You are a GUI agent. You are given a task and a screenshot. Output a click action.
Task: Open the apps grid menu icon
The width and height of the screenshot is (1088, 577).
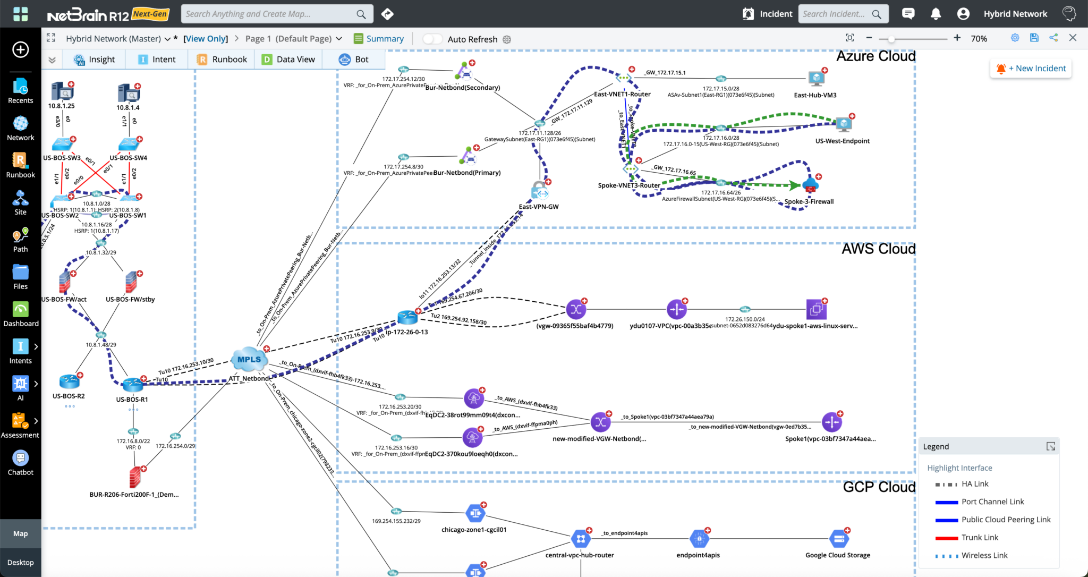20,14
